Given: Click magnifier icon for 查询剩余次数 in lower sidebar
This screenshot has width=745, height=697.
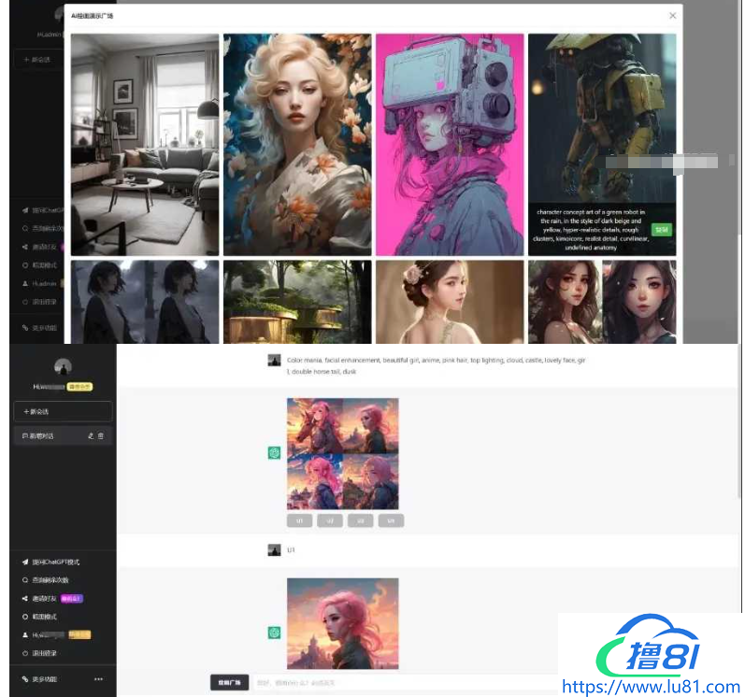Looking at the screenshot, I should 25,580.
